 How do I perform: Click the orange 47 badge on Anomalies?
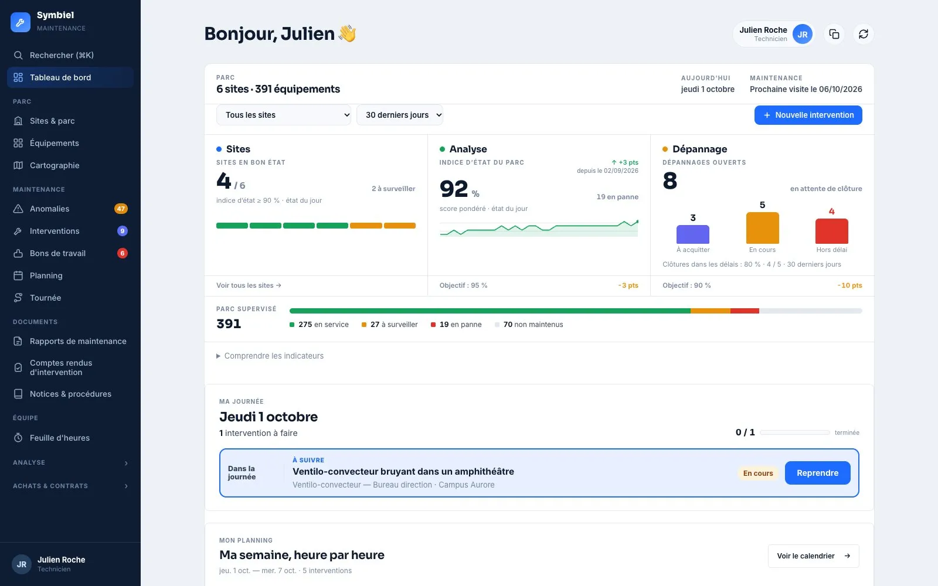pos(121,209)
